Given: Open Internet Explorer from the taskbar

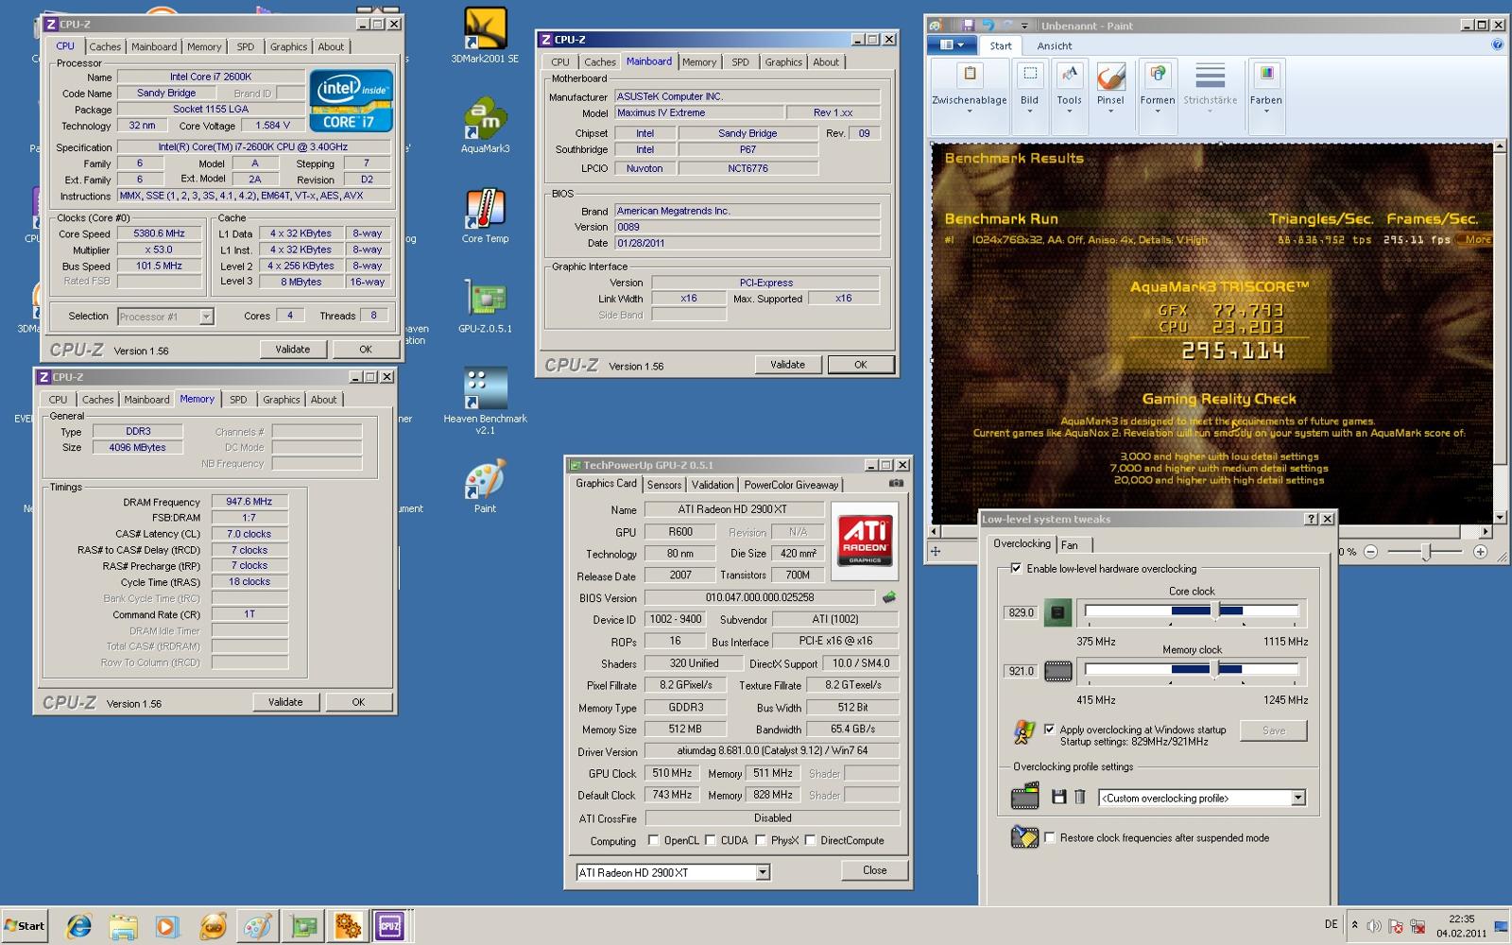Looking at the screenshot, I should click(78, 926).
